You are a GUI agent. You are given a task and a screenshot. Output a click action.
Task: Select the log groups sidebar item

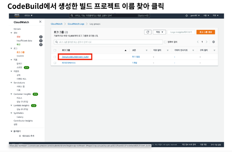(x=21, y=52)
